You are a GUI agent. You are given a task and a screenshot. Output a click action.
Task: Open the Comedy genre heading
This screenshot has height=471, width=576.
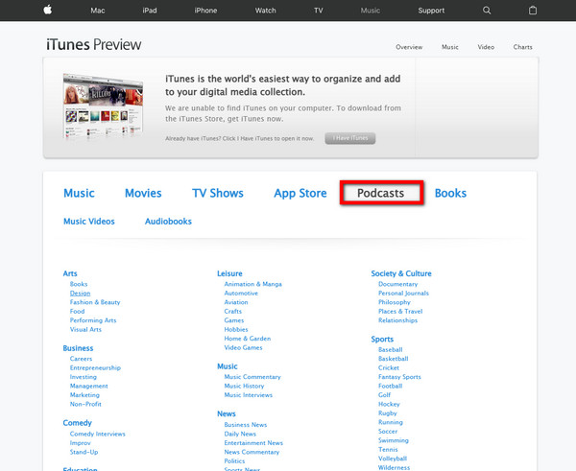pos(77,423)
